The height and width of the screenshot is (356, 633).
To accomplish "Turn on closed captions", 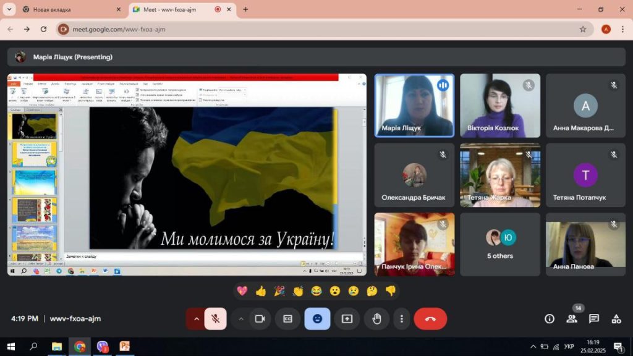I will pos(287,319).
